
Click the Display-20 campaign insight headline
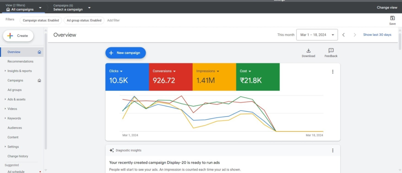pyautogui.click(x=164, y=162)
